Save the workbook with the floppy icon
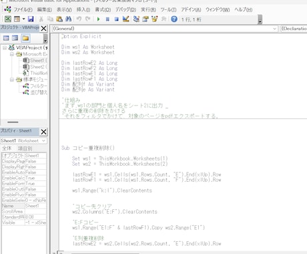 31,19
